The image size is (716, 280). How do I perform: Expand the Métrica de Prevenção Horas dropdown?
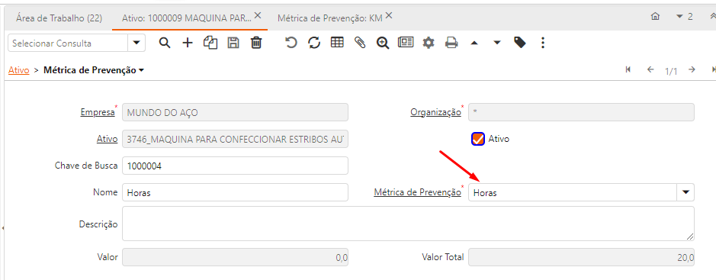pos(685,193)
